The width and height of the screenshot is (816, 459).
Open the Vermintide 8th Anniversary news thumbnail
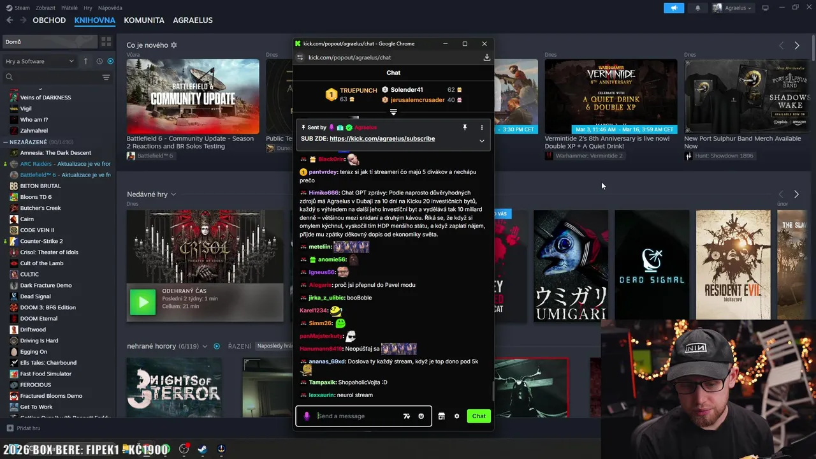coord(611,97)
